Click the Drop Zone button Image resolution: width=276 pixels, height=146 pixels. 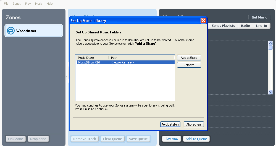[x=38, y=139]
